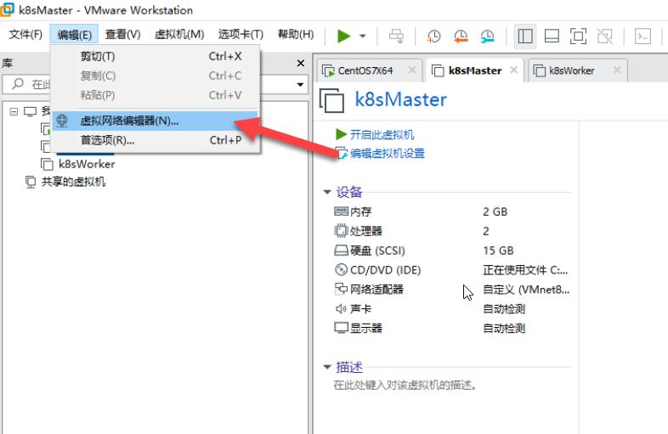Click the large k8sMaster title heading

click(400, 99)
